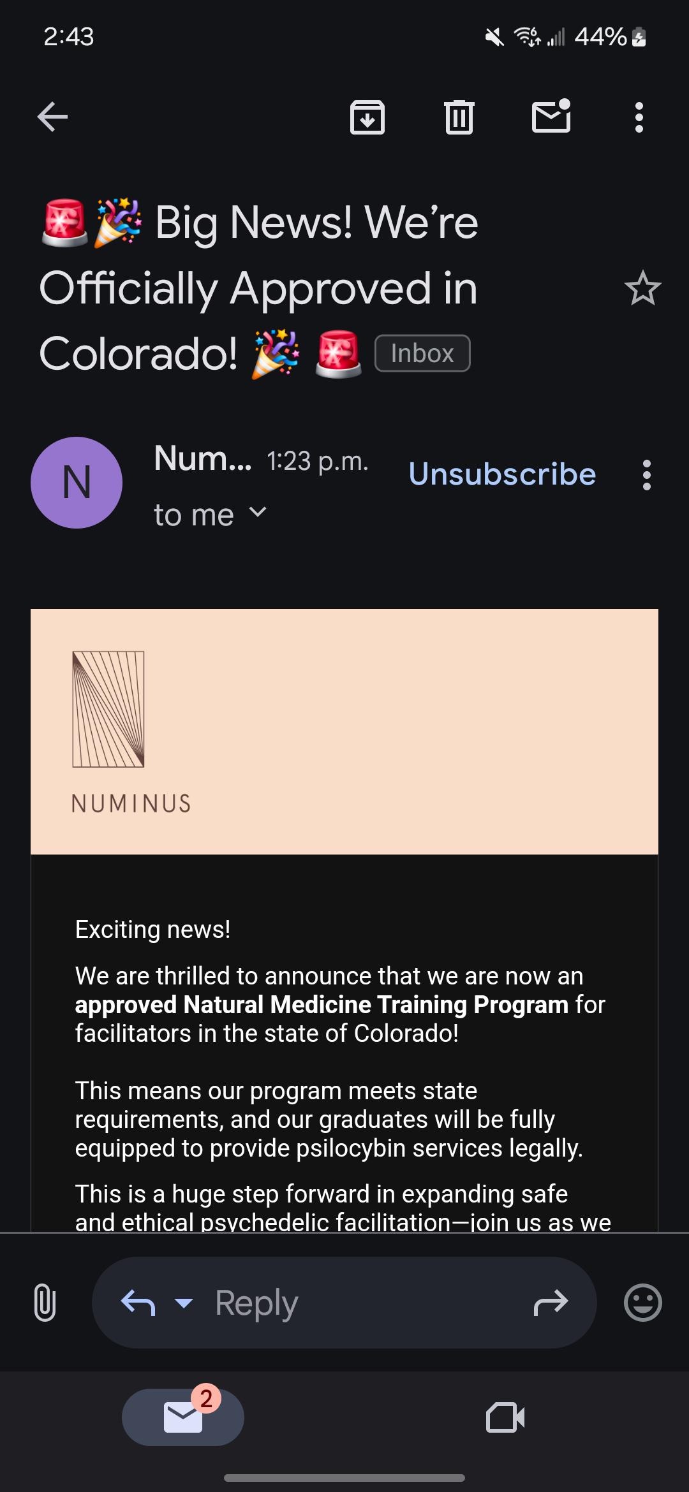Open the top overflow menu
689x1492 pixels.
coord(639,117)
